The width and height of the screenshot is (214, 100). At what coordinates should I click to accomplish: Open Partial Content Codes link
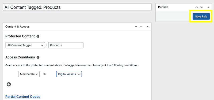(23, 97)
